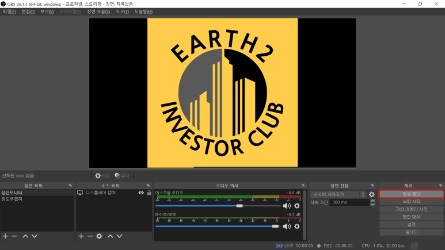Open the 장면 모음 menu
445x250 pixels.
coord(98,11)
